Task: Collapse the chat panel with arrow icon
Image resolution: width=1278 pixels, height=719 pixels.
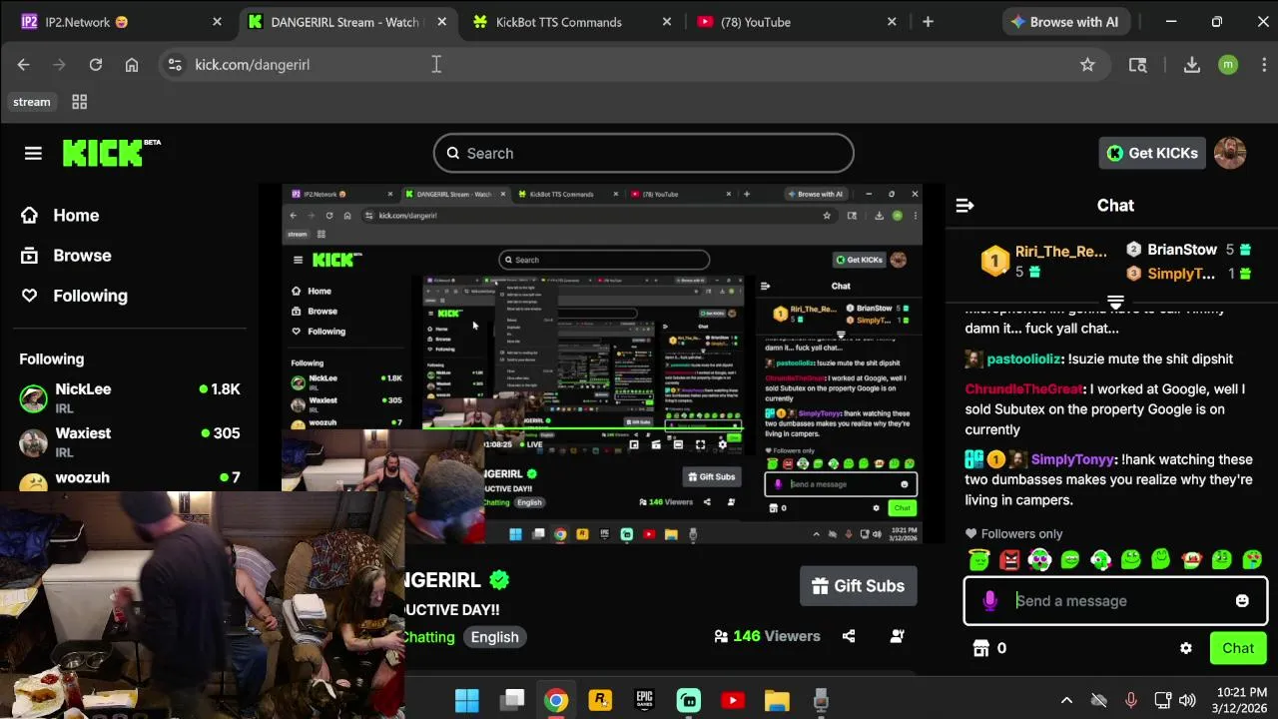Action: [x=964, y=205]
